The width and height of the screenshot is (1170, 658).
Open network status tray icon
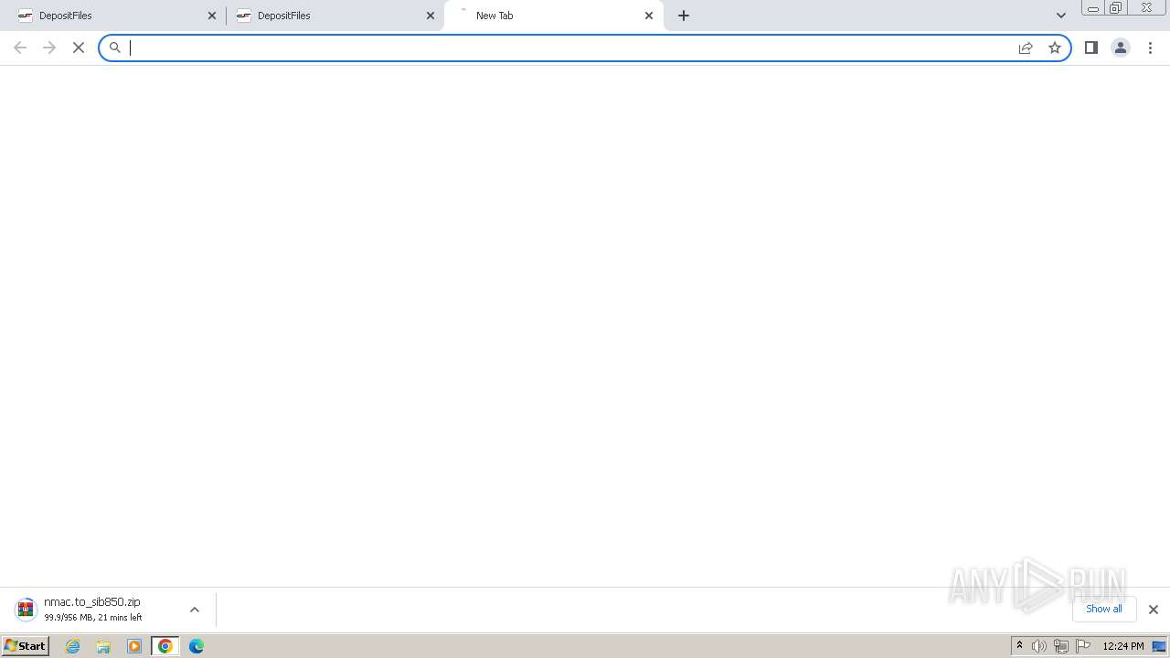click(x=1061, y=646)
